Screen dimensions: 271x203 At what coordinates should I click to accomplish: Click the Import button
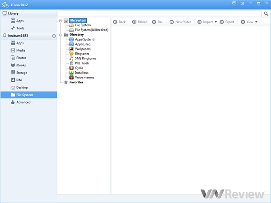pos(205,22)
